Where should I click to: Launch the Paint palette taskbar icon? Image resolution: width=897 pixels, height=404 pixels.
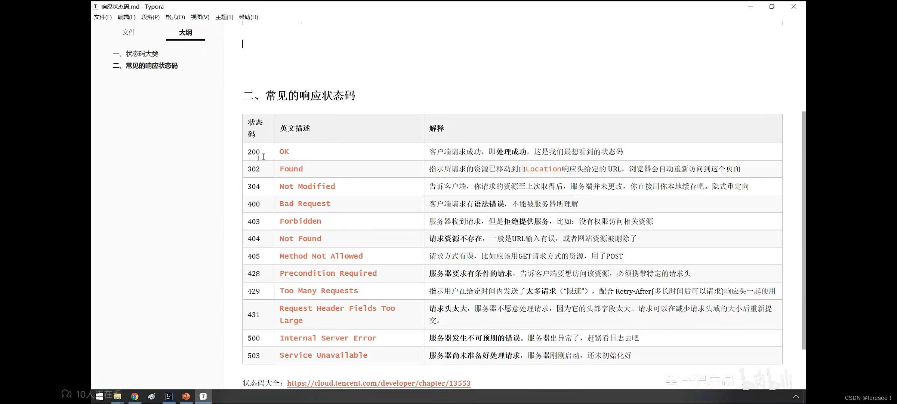coord(152,397)
